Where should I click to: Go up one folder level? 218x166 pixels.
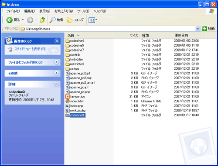pos(43,20)
